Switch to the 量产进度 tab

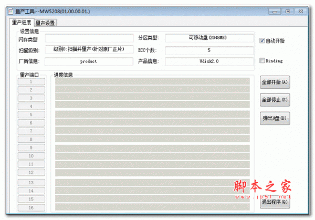click(x=22, y=22)
